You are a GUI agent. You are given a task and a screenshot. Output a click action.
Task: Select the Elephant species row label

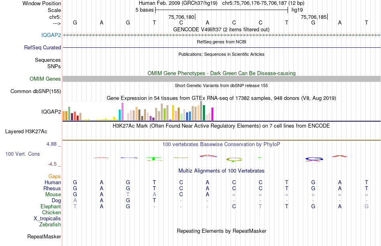pos(51,206)
